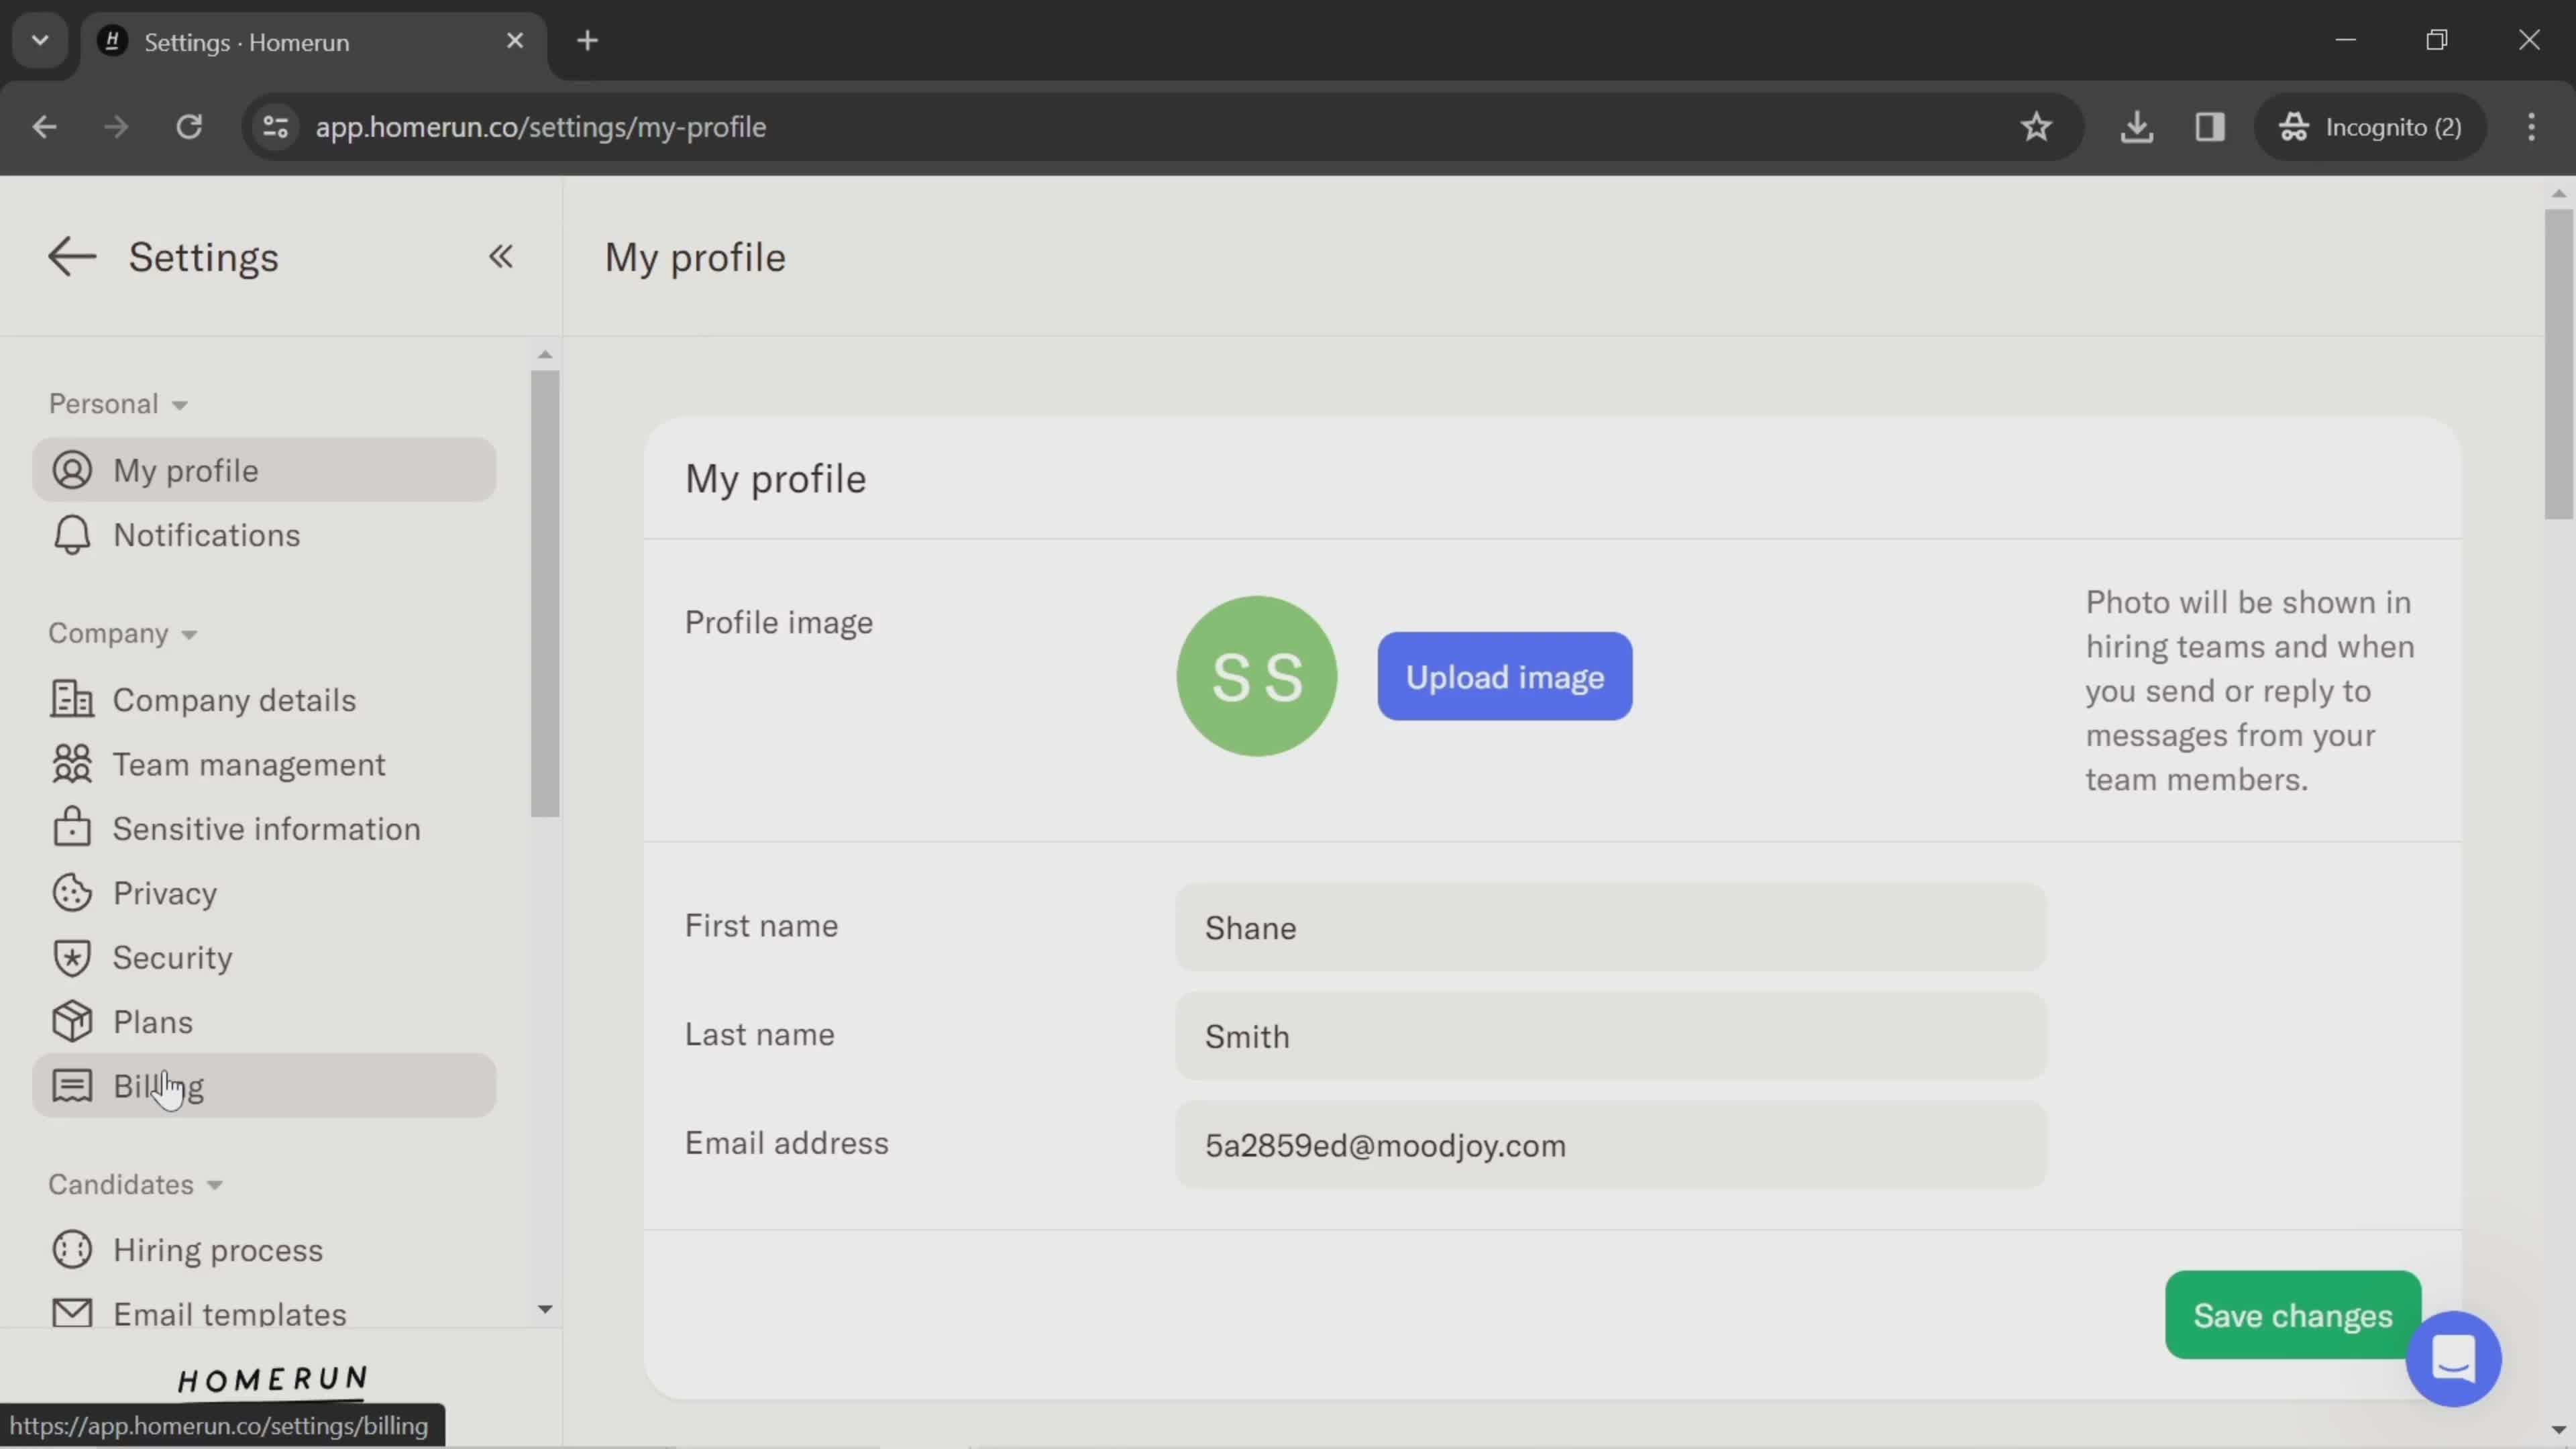Click the back arrow next to Settings
The height and width of the screenshot is (1449, 2576).
(x=72, y=257)
